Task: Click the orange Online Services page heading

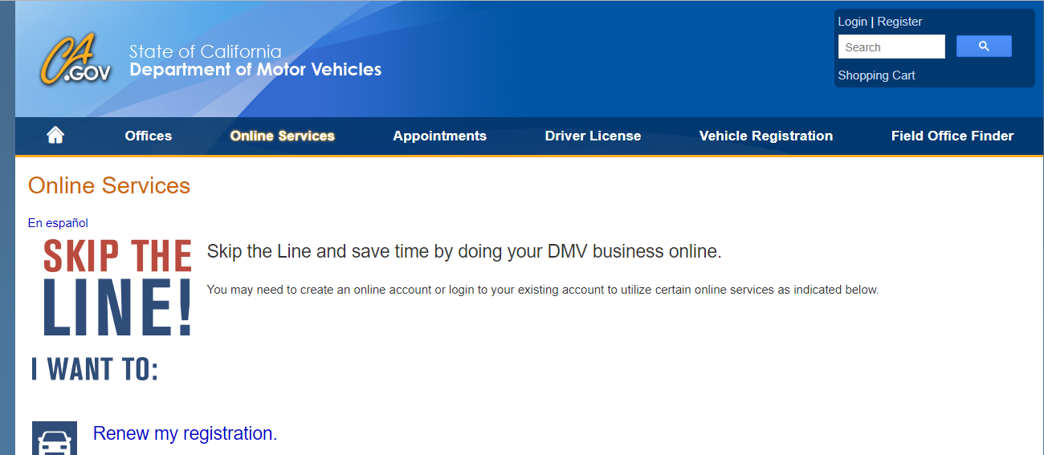Action: [109, 185]
